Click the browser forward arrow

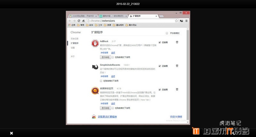74,21
